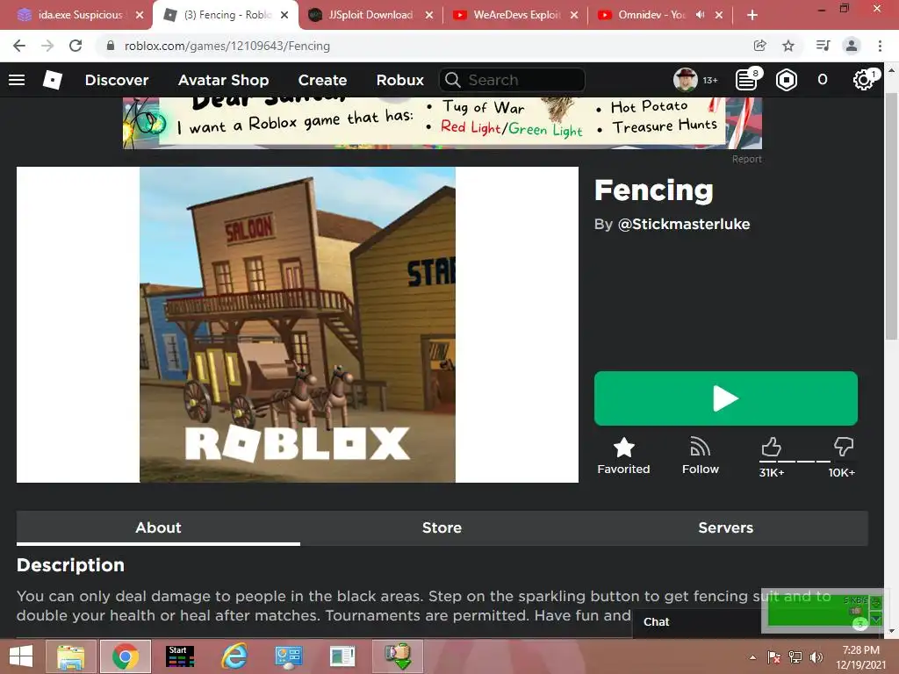Open the profile avatar picture
Viewport: 899px width, 674px height.
pyautogui.click(x=685, y=80)
